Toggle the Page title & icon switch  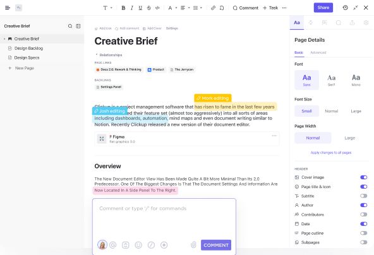363,187
